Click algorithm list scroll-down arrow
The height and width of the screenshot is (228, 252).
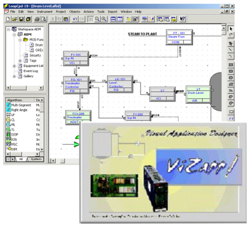coord(42,149)
